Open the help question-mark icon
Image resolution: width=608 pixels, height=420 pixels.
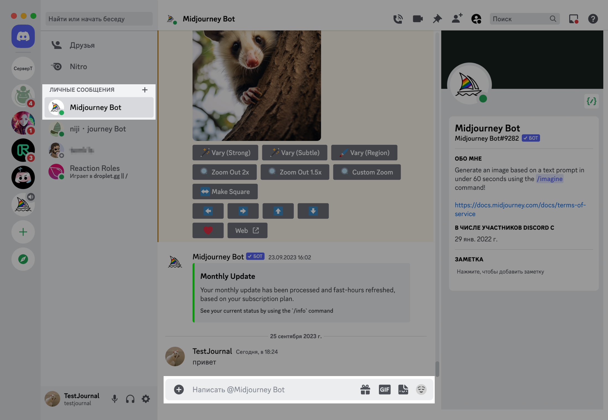coord(593,19)
